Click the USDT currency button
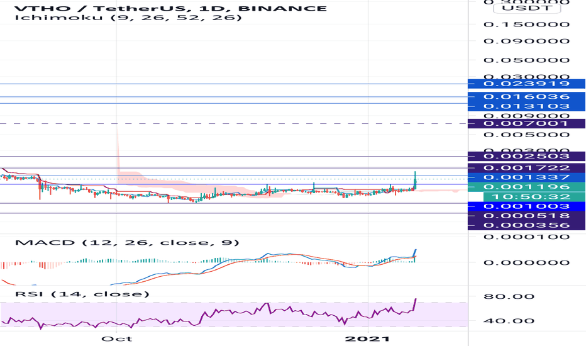Image resolution: width=586 pixels, height=346 pixels. (527, 8)
